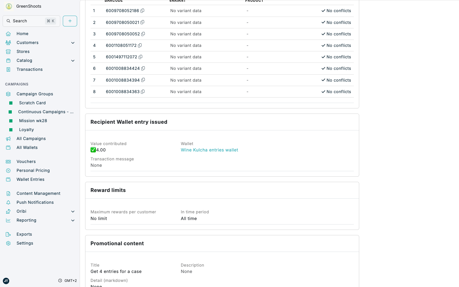Open user avatar JT
459x287 pixels.
click(x=6, y=281)
